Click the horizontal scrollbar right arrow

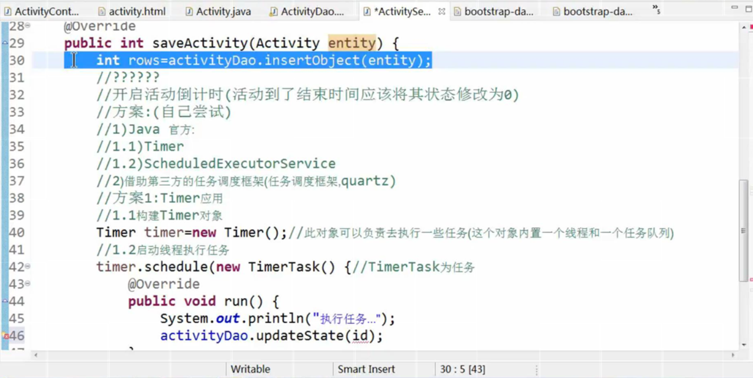(x=733, y=355)
